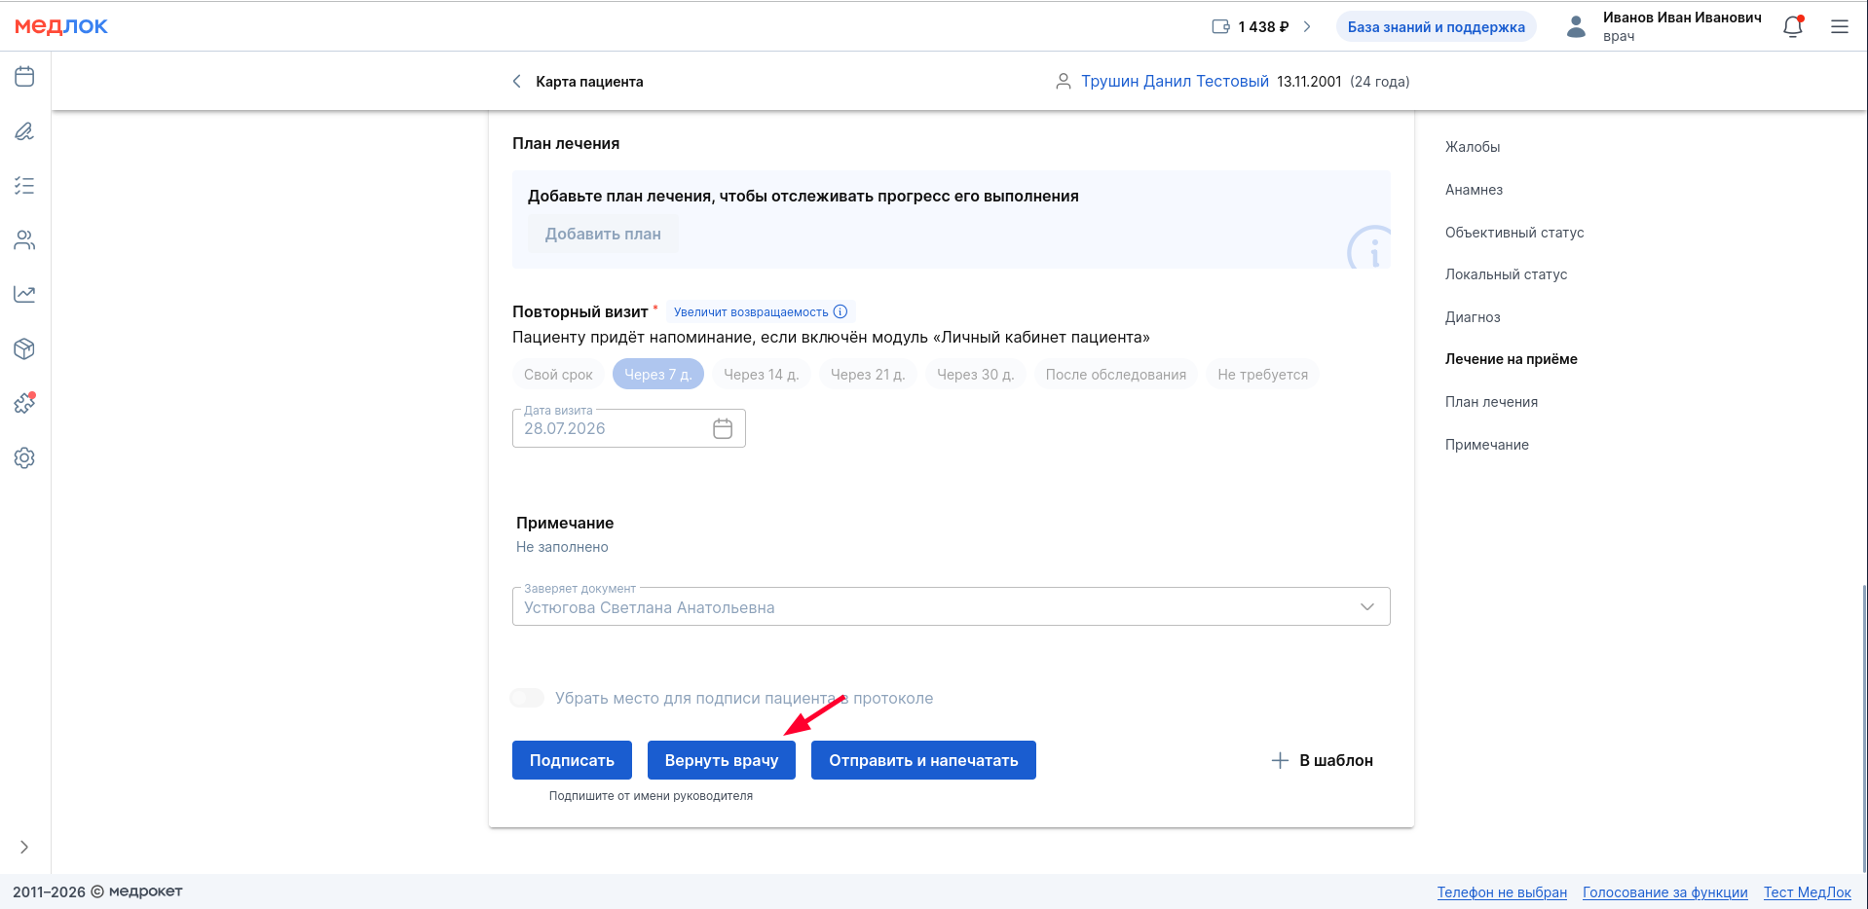Click Телефон не выбран link
1868x909 pixels.
tap(1502, 892)
